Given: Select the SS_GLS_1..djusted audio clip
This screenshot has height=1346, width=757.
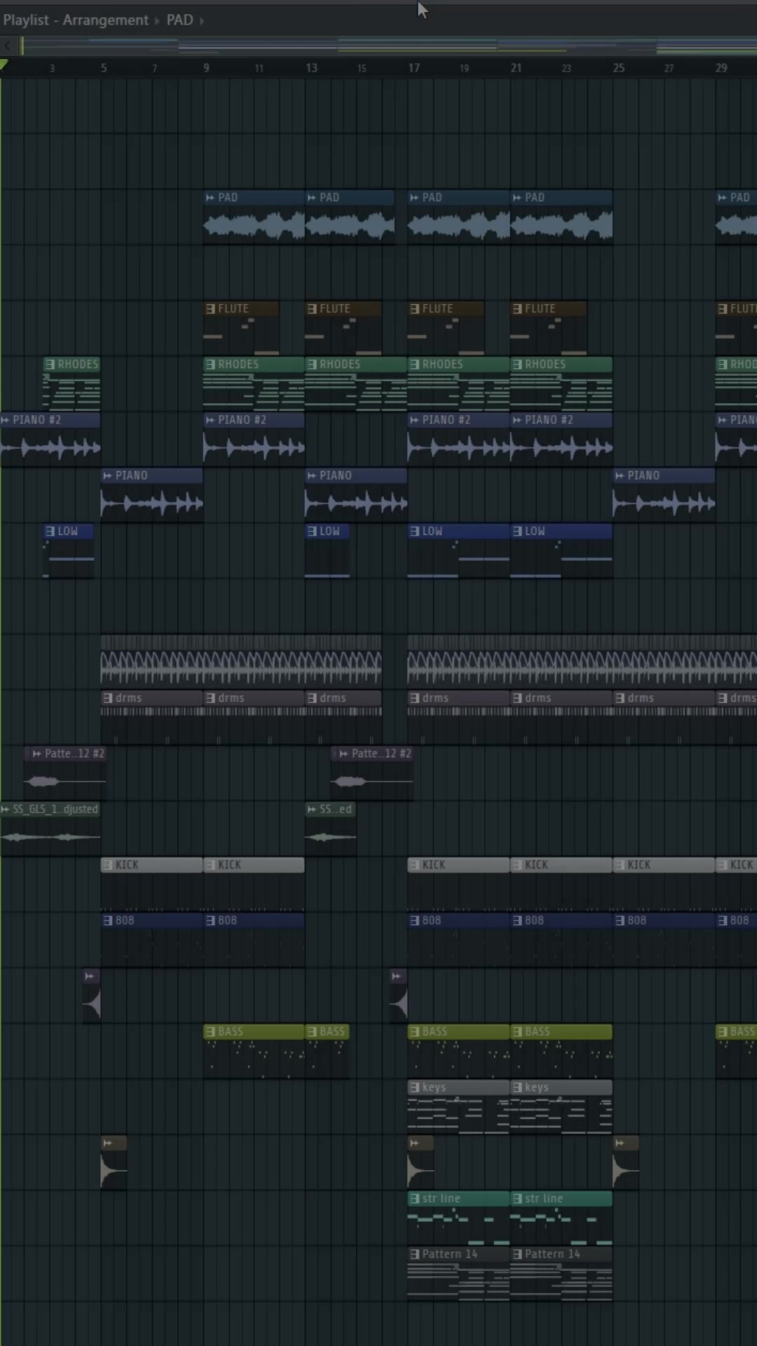Looking at the screenshot, I should pyautogui.click(x=50, y=829).
